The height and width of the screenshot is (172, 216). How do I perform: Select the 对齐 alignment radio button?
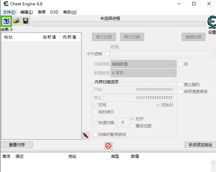[x=132, y=119]
